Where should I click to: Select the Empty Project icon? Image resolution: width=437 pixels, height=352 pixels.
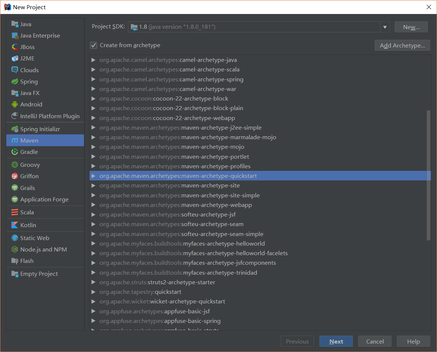click(x=15, y=274)
